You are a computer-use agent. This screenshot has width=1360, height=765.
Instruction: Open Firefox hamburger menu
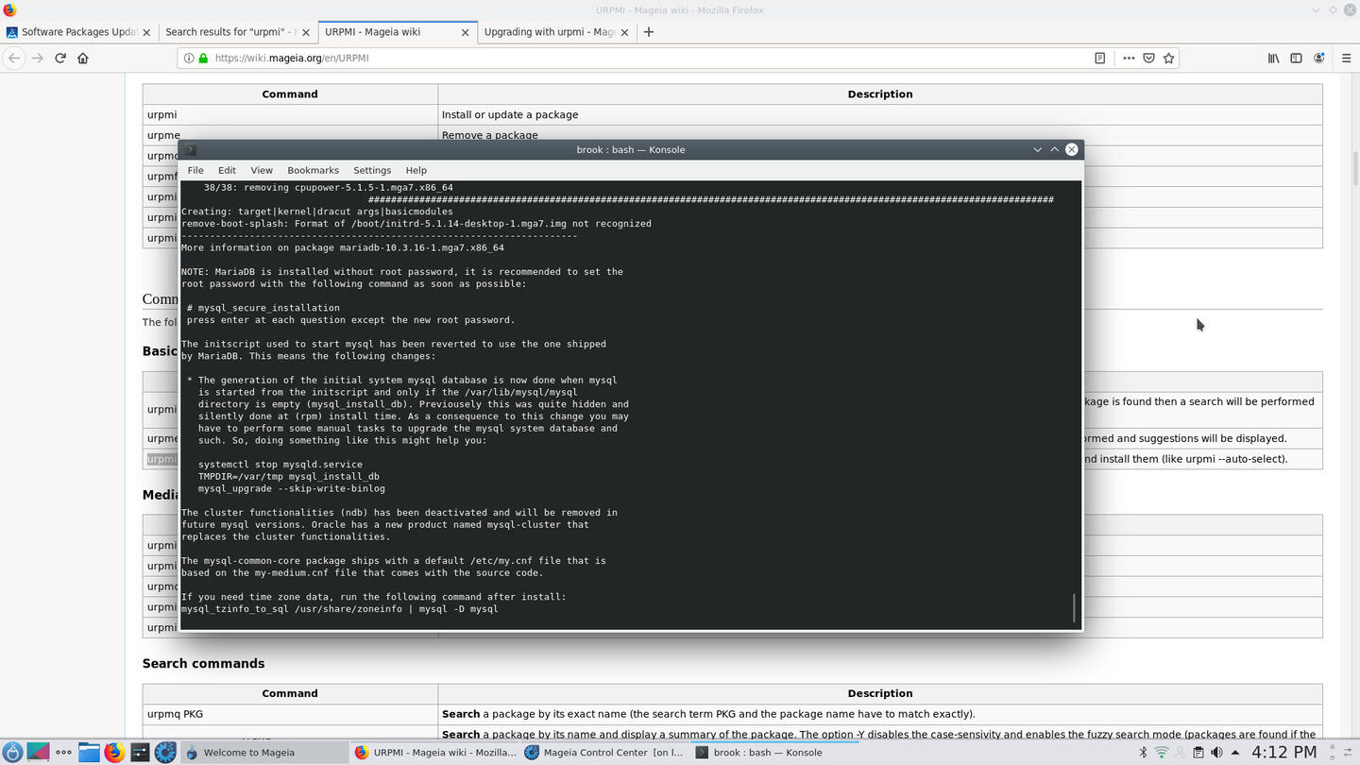1345,58
